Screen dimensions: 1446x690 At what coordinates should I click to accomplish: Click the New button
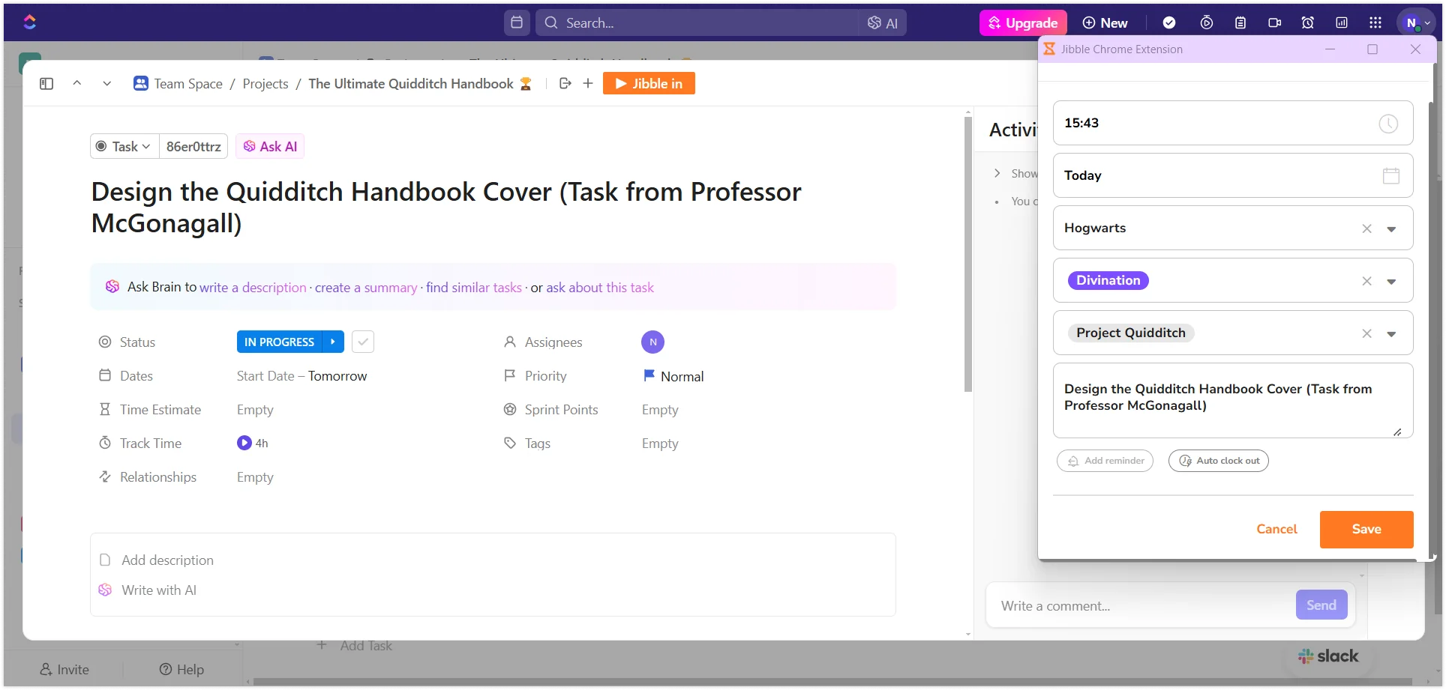(x=1105, y=22)
